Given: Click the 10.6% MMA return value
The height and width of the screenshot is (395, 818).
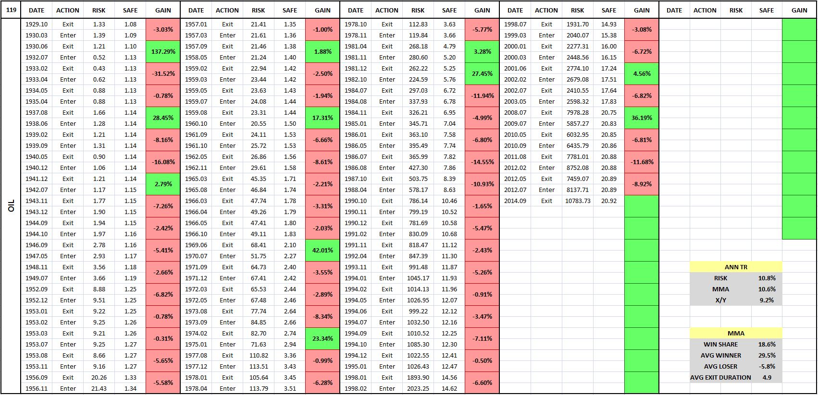Looking at the screenshot, I should [767, 289].
